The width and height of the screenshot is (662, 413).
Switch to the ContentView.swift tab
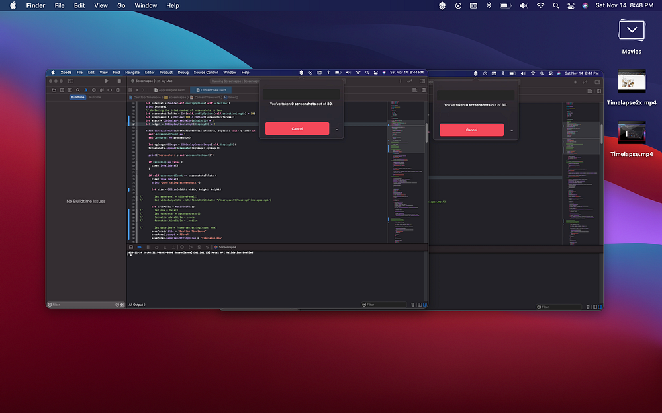[211, 90]
